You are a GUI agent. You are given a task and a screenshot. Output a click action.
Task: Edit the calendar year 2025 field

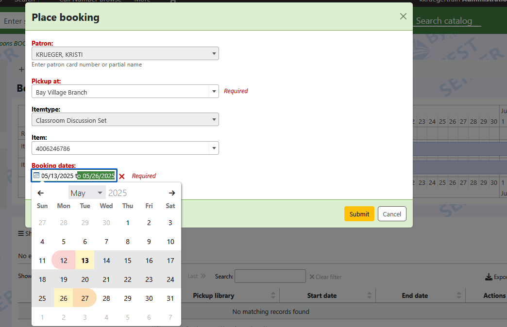(x=118, y=193)
